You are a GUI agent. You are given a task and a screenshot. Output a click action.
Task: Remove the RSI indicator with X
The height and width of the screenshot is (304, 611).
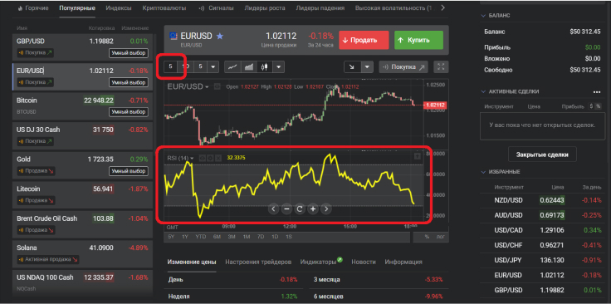218,158
